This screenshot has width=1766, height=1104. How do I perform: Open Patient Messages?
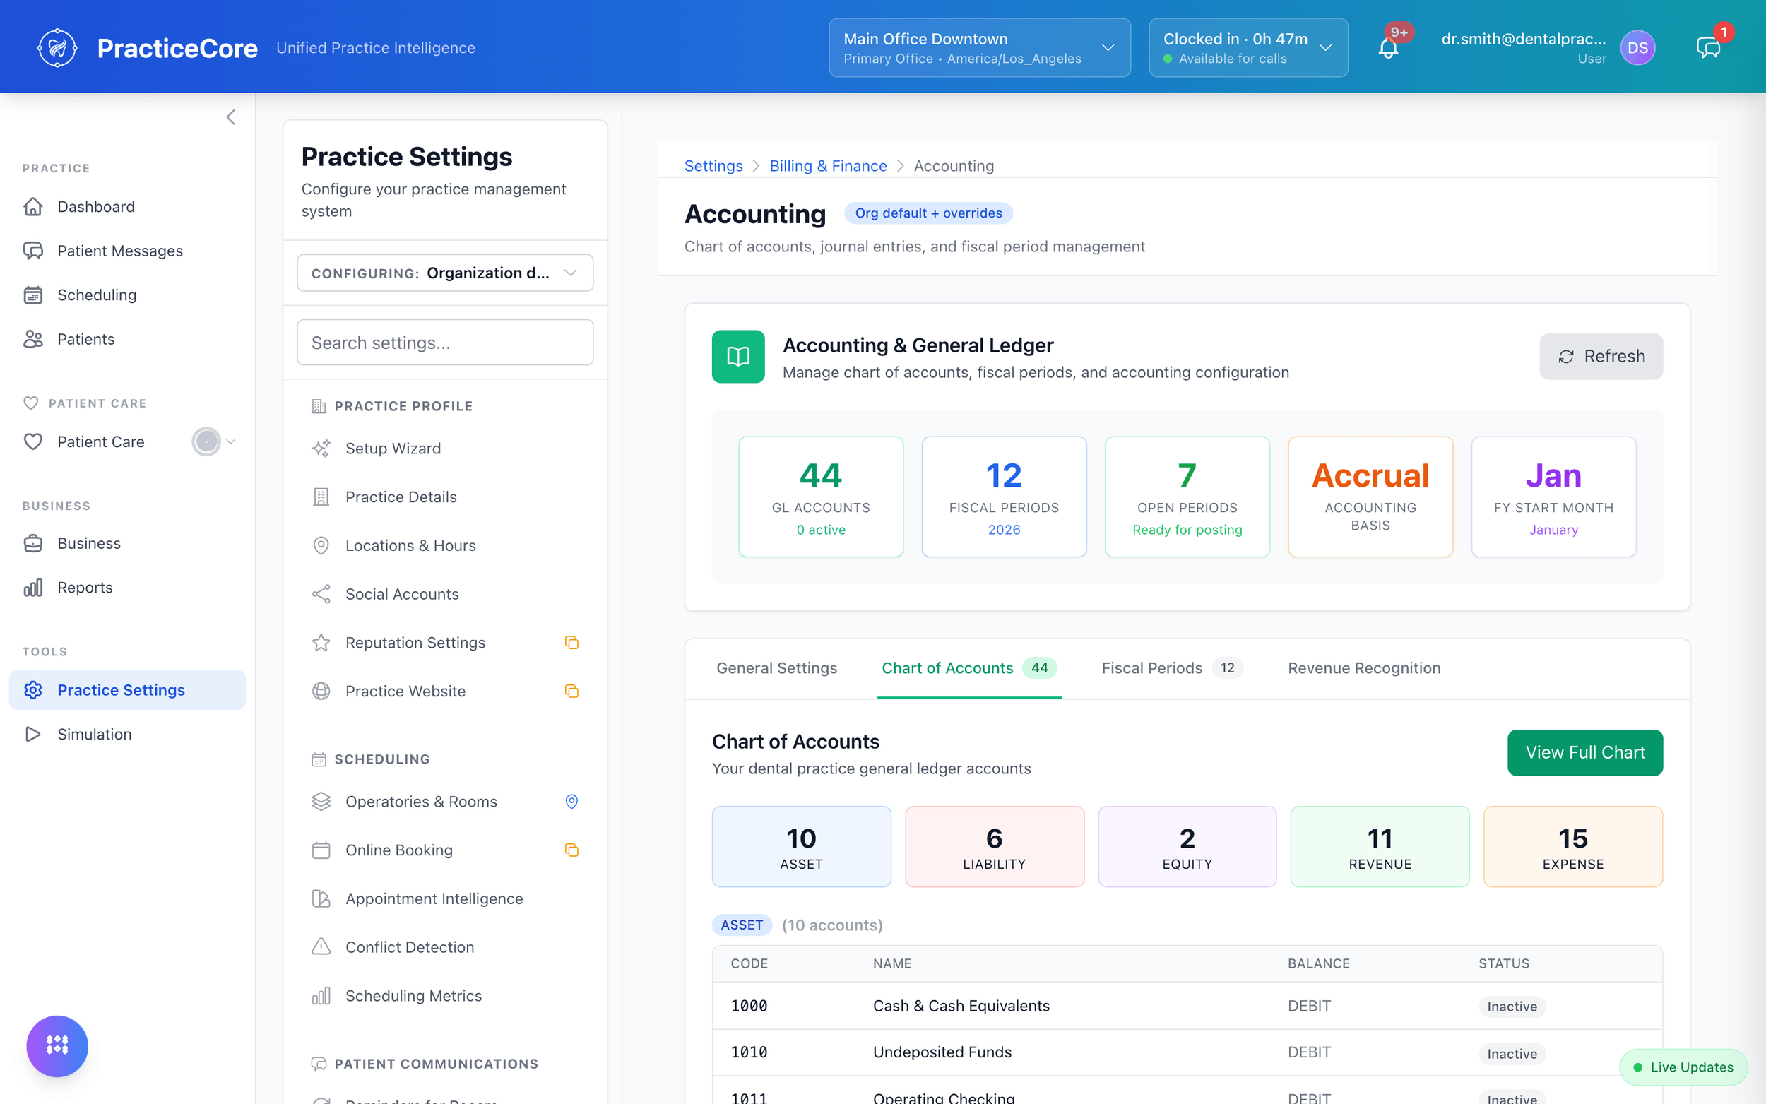128,251
